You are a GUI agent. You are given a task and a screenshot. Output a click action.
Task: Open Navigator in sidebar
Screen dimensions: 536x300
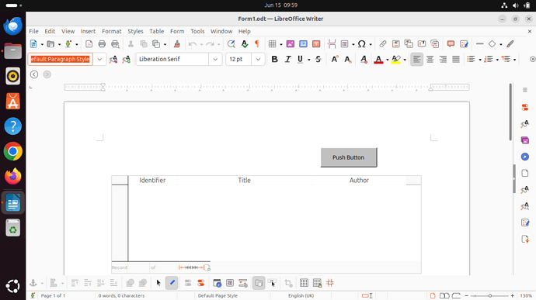coord(525,157)
